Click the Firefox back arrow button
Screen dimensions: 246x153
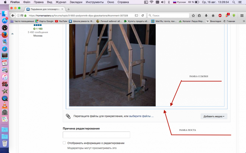pyautogui.click(x=13, y=15)
